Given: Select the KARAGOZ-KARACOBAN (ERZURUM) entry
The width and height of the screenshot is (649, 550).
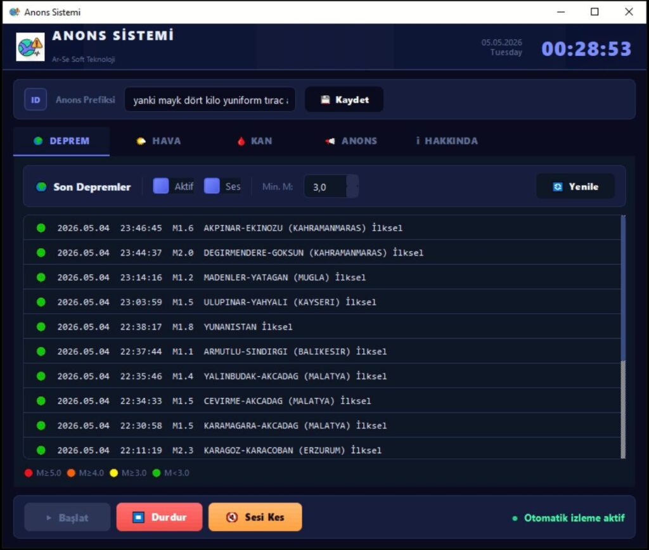Looking at the screenshot, I should tap(322, 449).
